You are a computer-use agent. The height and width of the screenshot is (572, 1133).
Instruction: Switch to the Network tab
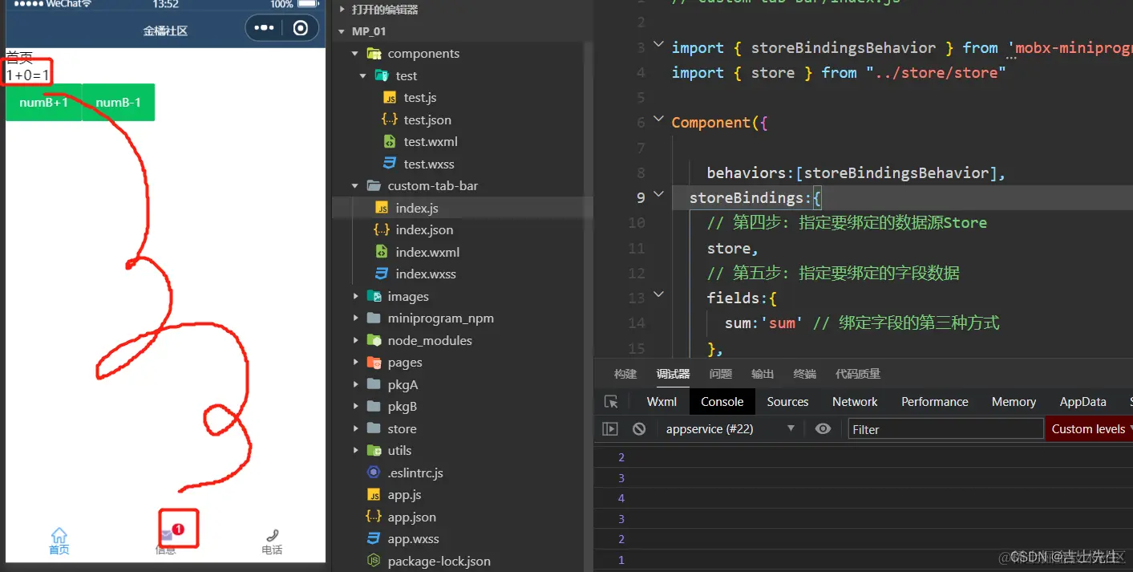[x=855, y=402]
